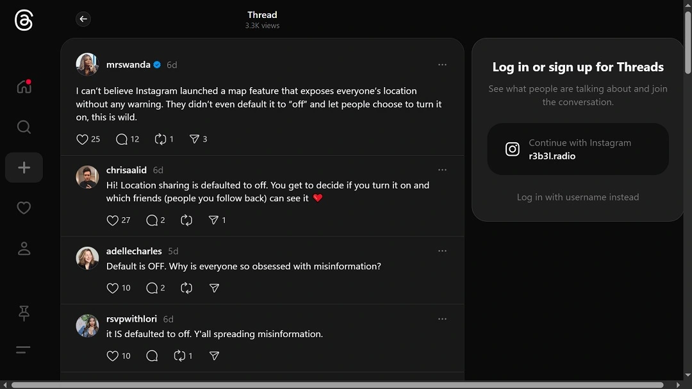Click the scroll down arrow
The image size is (692, 389).
click(x=688, y=376)
